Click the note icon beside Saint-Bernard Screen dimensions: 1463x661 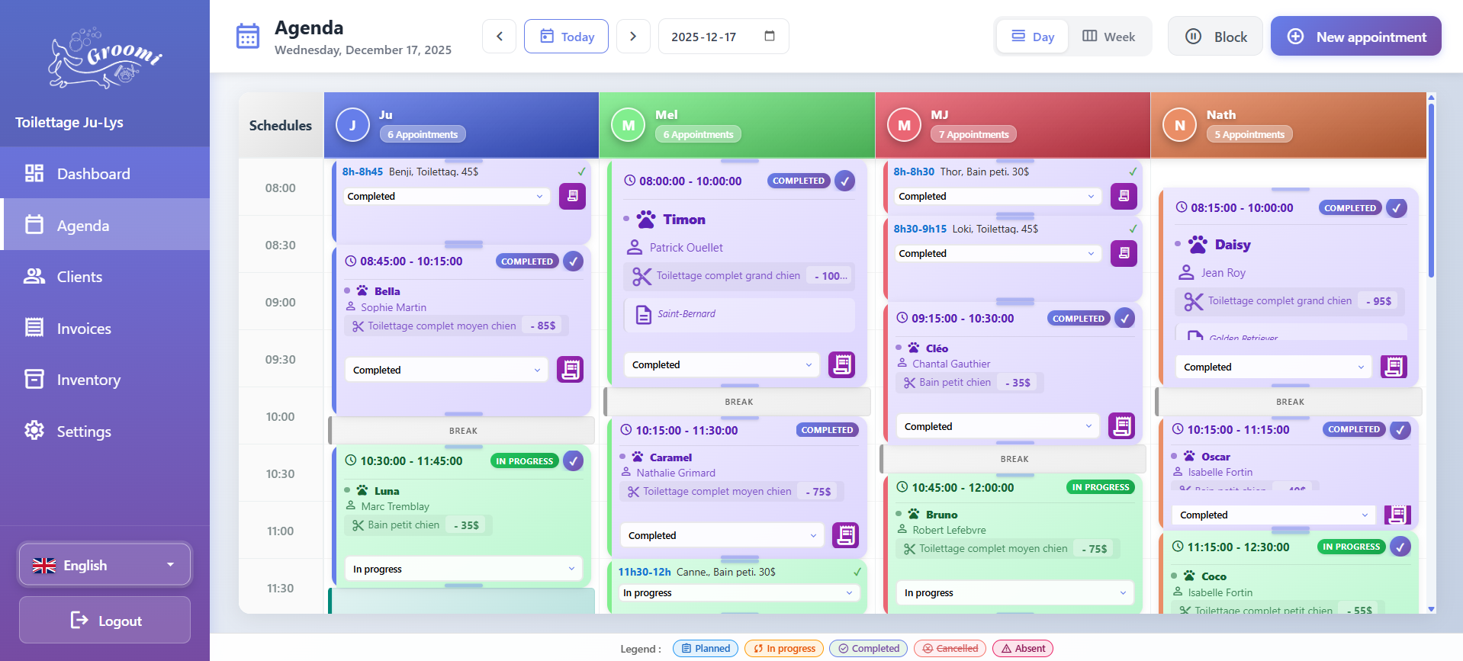[x=644, y=314]
